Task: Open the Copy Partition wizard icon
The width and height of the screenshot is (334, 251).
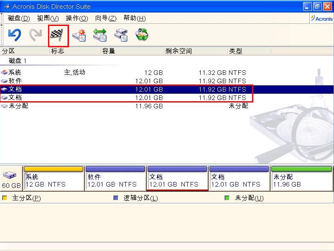Action: tap(120, 35)
